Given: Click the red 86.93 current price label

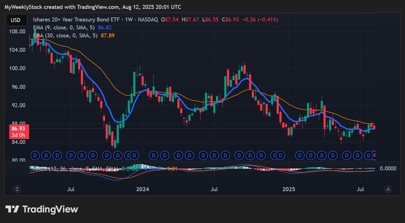Looking at the screenshot, I should pos(18,132).
